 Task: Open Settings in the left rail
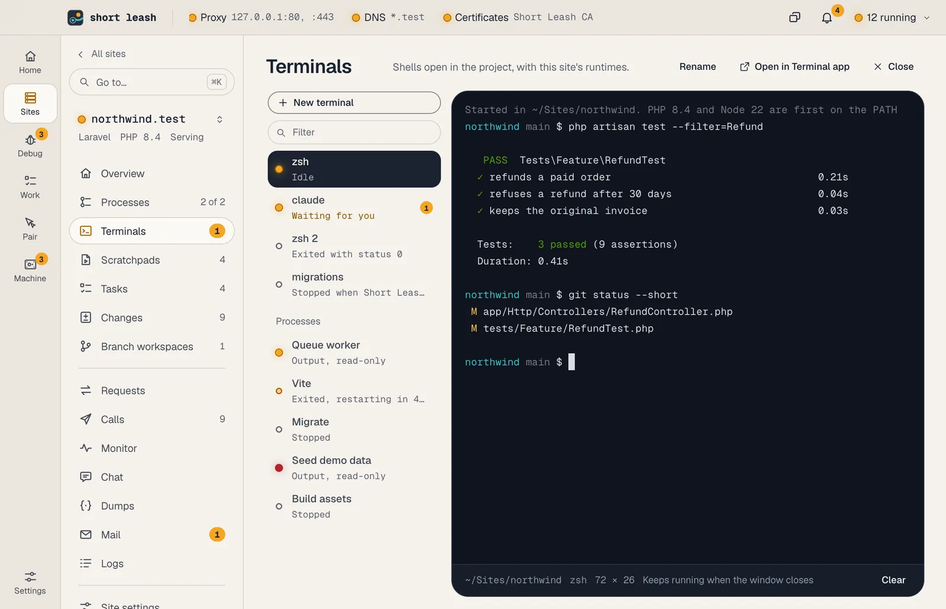click(x=30, y=583)
